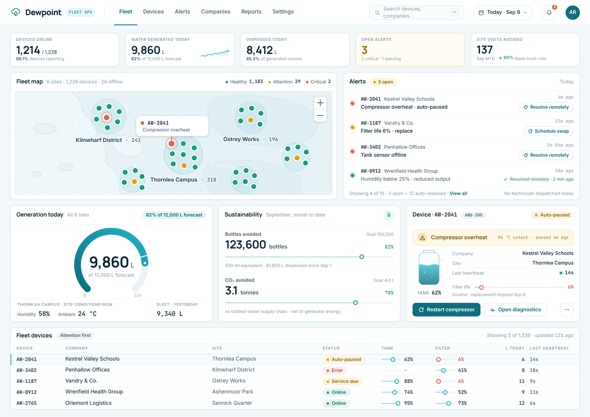Switch to the Devices tab
Viewport: 590px width, 417px height.
(x=153, y=12)
